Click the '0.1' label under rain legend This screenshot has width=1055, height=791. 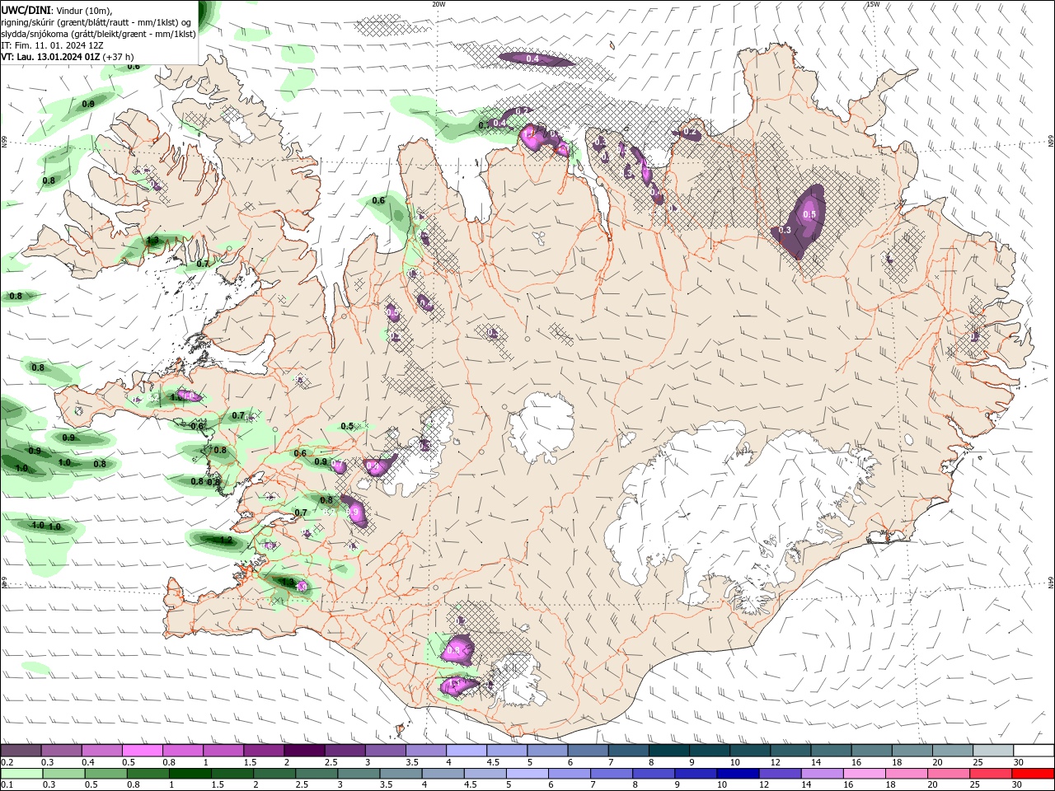(7, 785)
